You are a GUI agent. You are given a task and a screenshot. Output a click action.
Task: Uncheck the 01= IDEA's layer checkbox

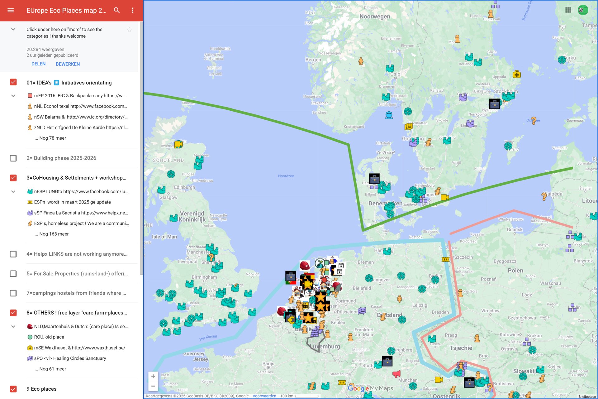(13, 82)
